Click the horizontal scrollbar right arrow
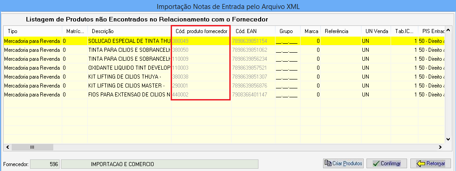The image size is (456, 171). pos(441,147)
